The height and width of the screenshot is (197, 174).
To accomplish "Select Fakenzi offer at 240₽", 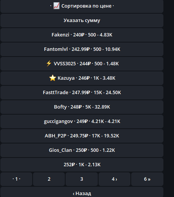I will click(82, 35).
